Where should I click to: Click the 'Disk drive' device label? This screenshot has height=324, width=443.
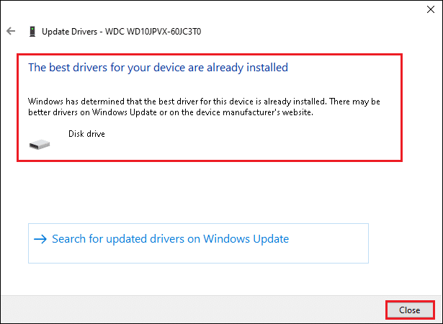(x=86, y=134)
